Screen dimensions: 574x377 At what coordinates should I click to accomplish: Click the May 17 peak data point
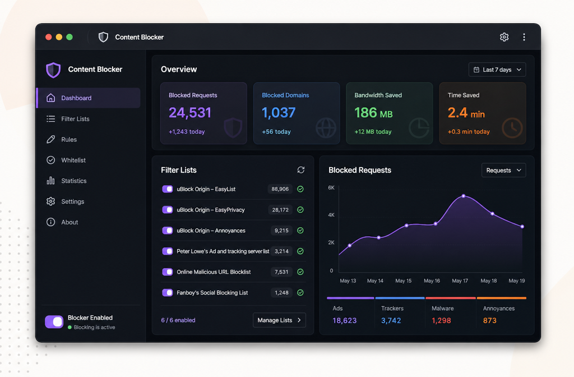tap(464, 196)
